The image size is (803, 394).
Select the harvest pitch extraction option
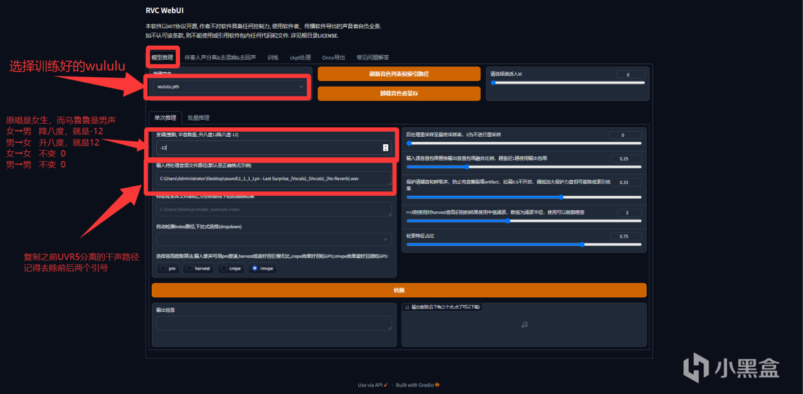199,268
